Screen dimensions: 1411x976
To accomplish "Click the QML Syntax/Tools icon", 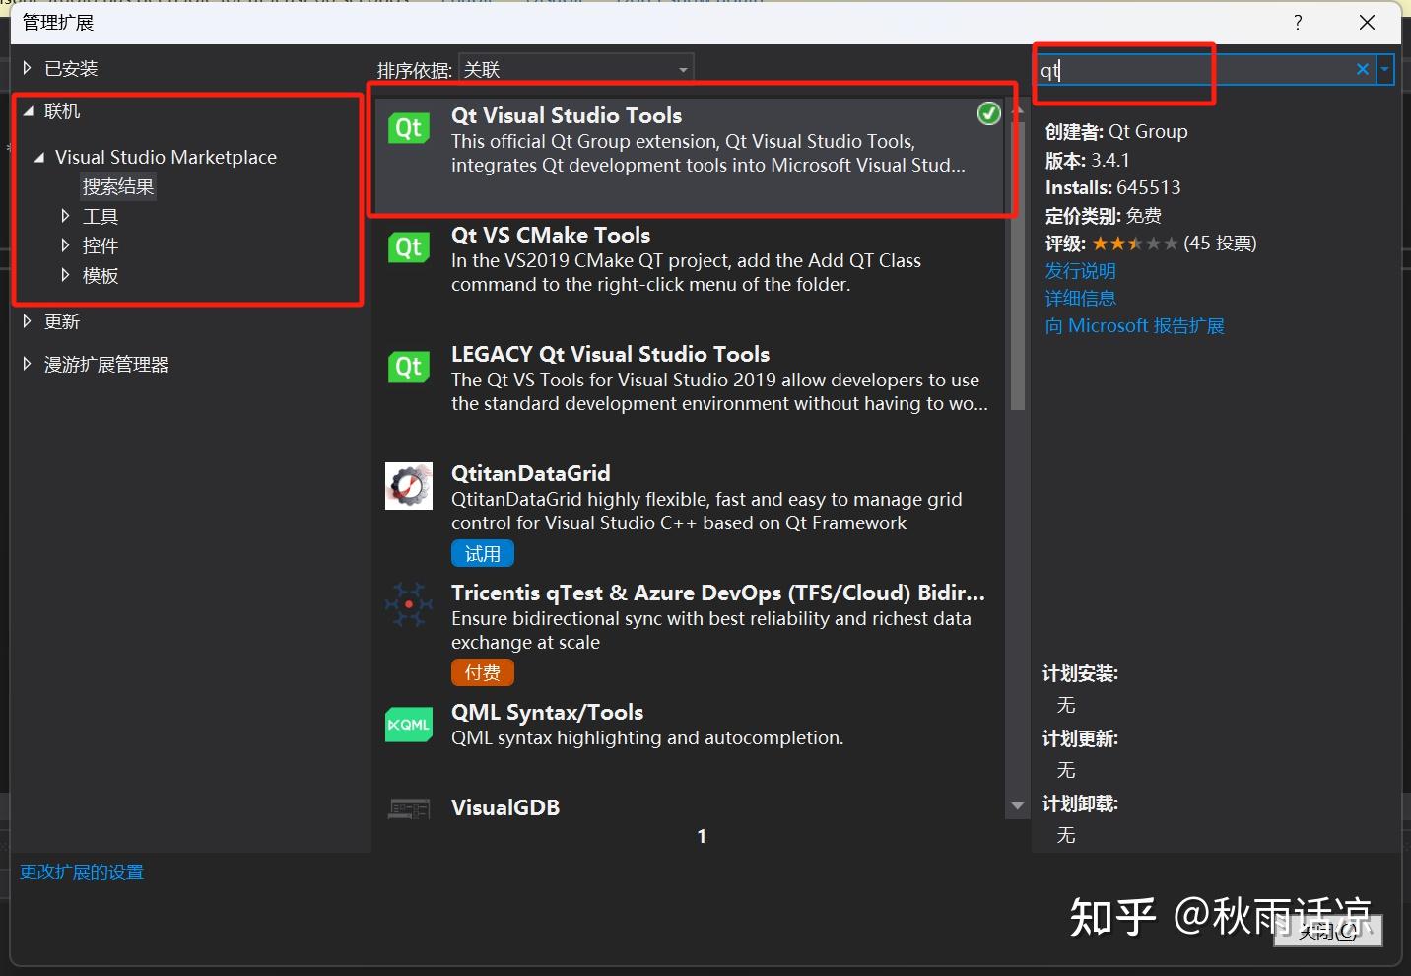I will click(408, 724).
